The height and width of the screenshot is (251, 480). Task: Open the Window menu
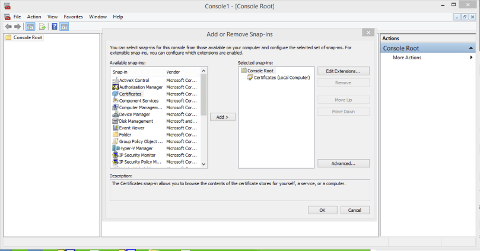(98, 17)
